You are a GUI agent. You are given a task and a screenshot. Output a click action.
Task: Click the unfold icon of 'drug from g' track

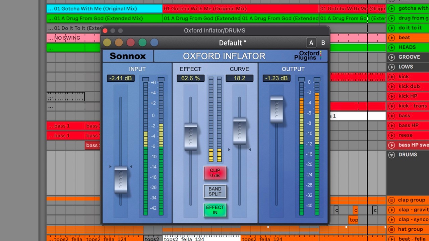391,18
